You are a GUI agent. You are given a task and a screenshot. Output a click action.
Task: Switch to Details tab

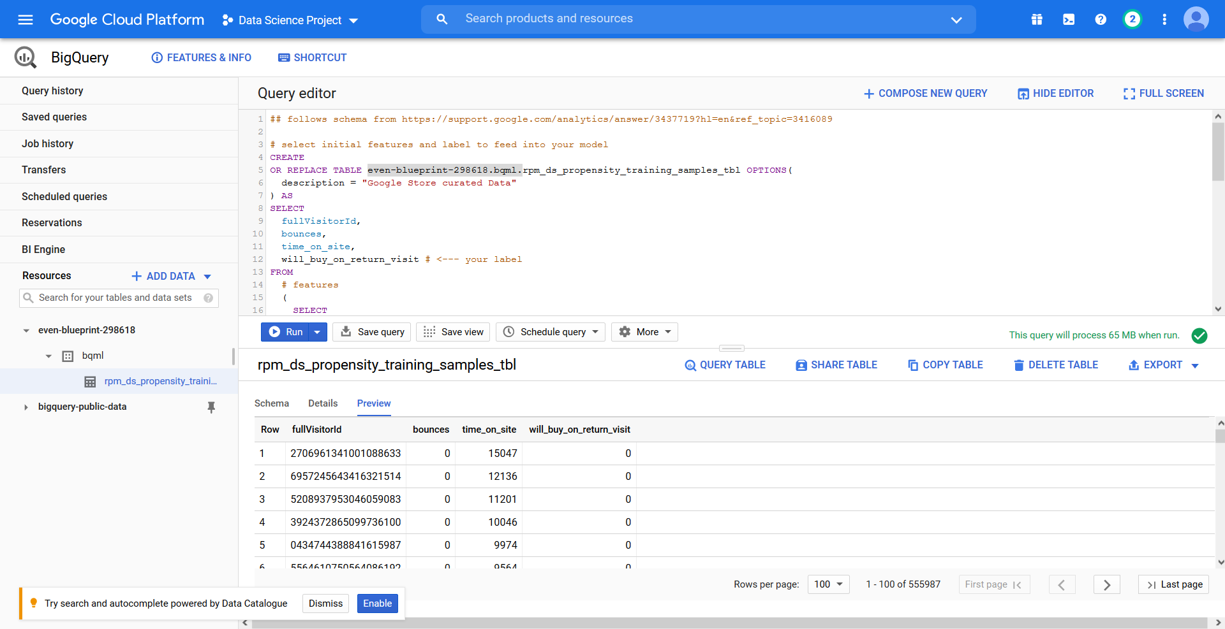[x=323, y=403]
